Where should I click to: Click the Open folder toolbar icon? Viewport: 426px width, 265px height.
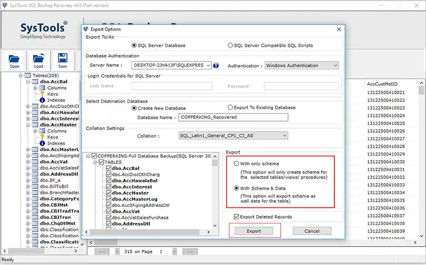pyautogui.click(x=14, y=59)
